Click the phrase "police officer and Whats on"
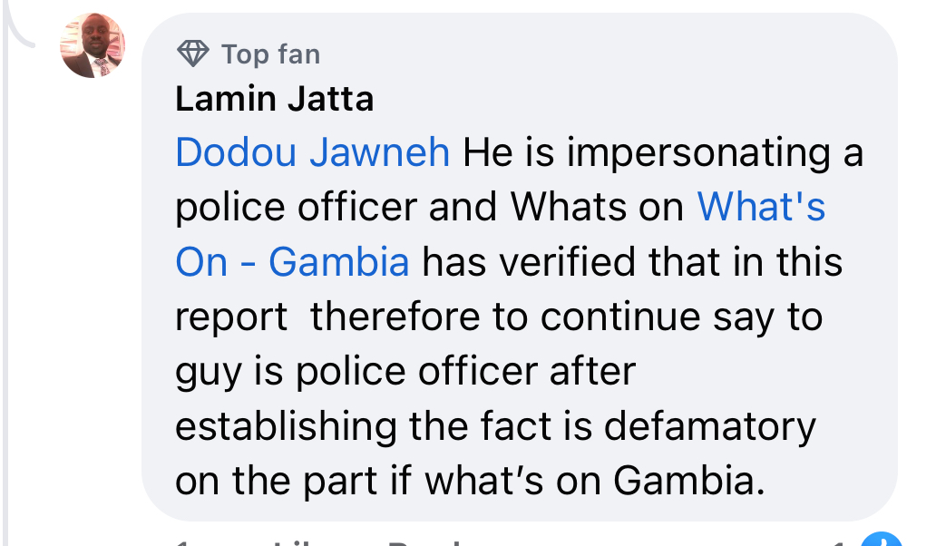Image resolution: width=936 pixels, height=546 pixels. click(429, 207)
